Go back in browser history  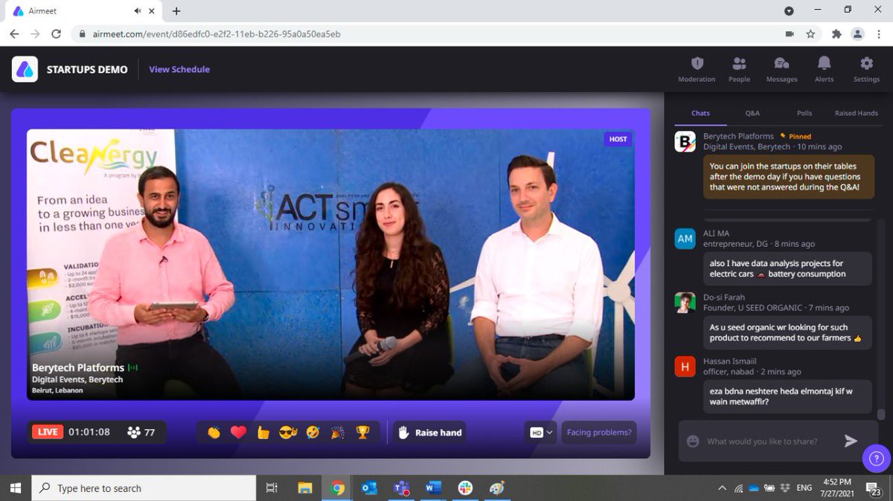tap(14, 34)
